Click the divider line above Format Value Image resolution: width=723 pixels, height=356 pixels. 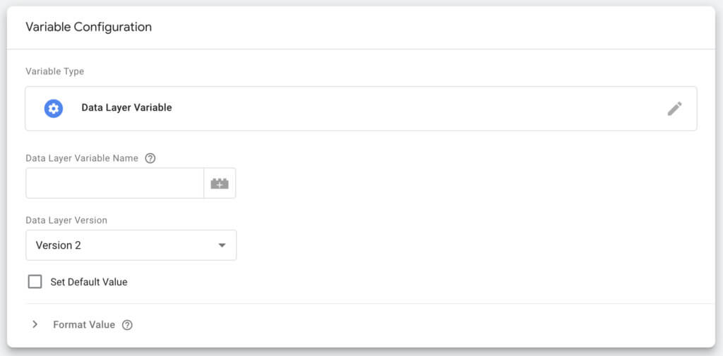[360, 304]
